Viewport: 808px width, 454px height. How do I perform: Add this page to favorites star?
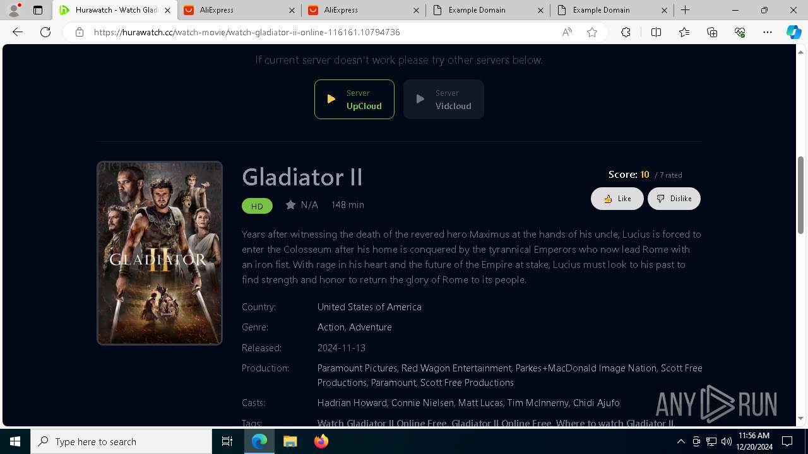click(x=592, y=32)
